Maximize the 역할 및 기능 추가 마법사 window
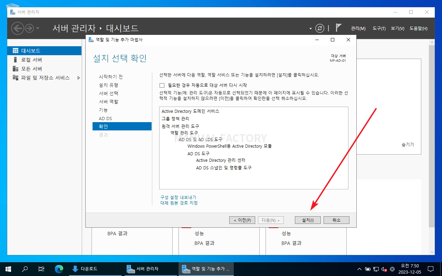 333,40
